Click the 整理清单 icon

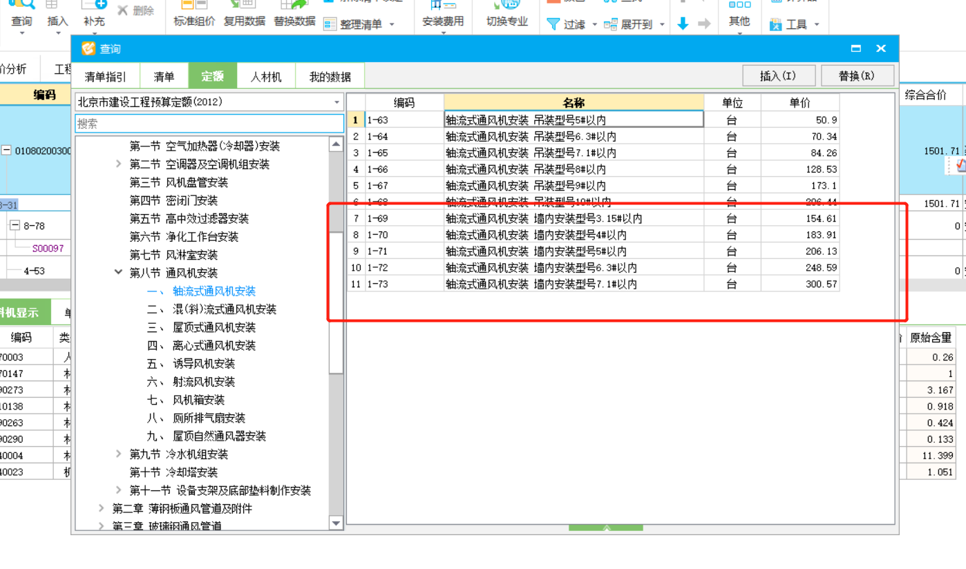(x=330, y=24)
